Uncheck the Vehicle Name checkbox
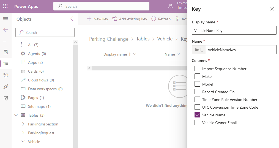The width and height of the screenshot is (279, 148). coord(197,115)
